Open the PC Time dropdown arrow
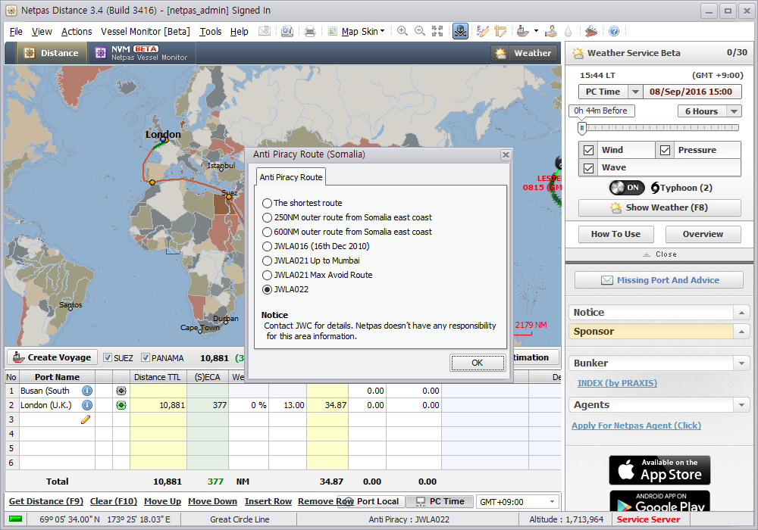 coord(635,92)
